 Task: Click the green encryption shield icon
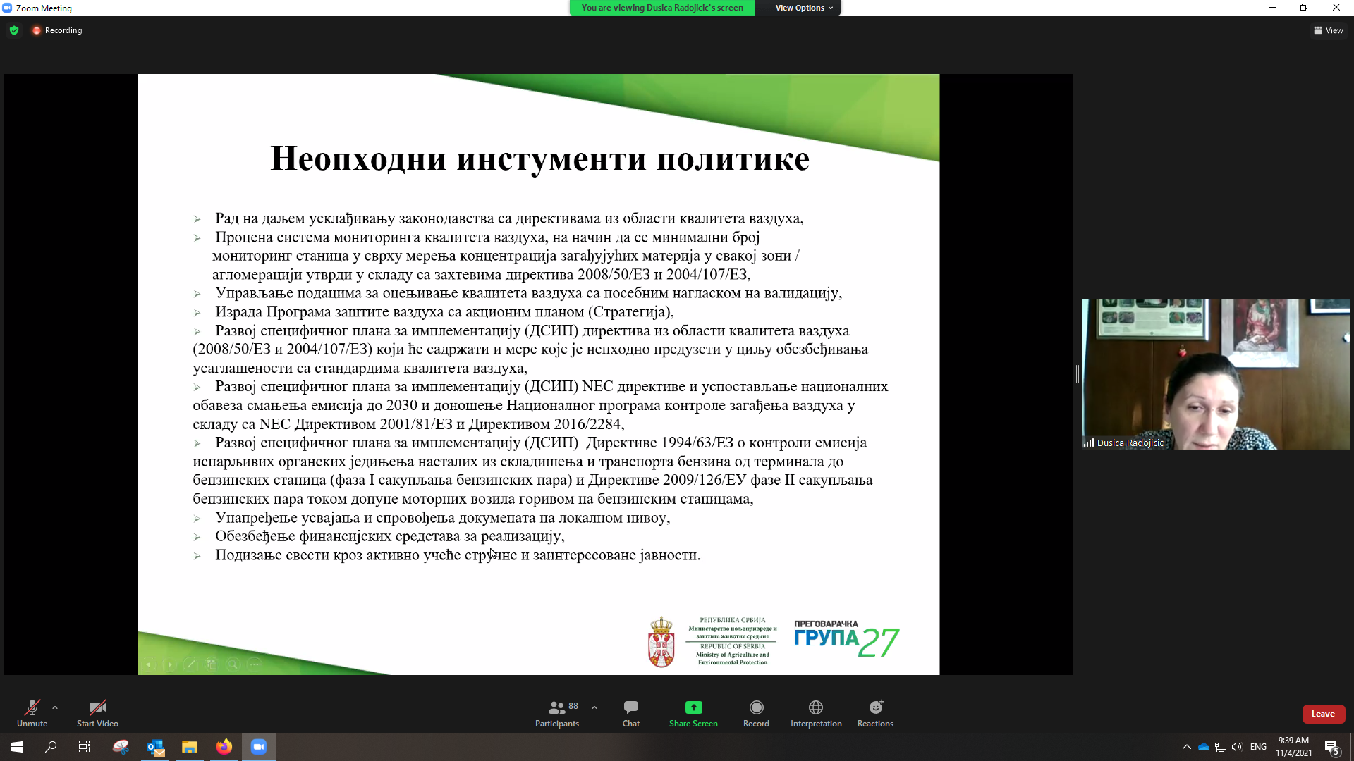tap(14, 30)
